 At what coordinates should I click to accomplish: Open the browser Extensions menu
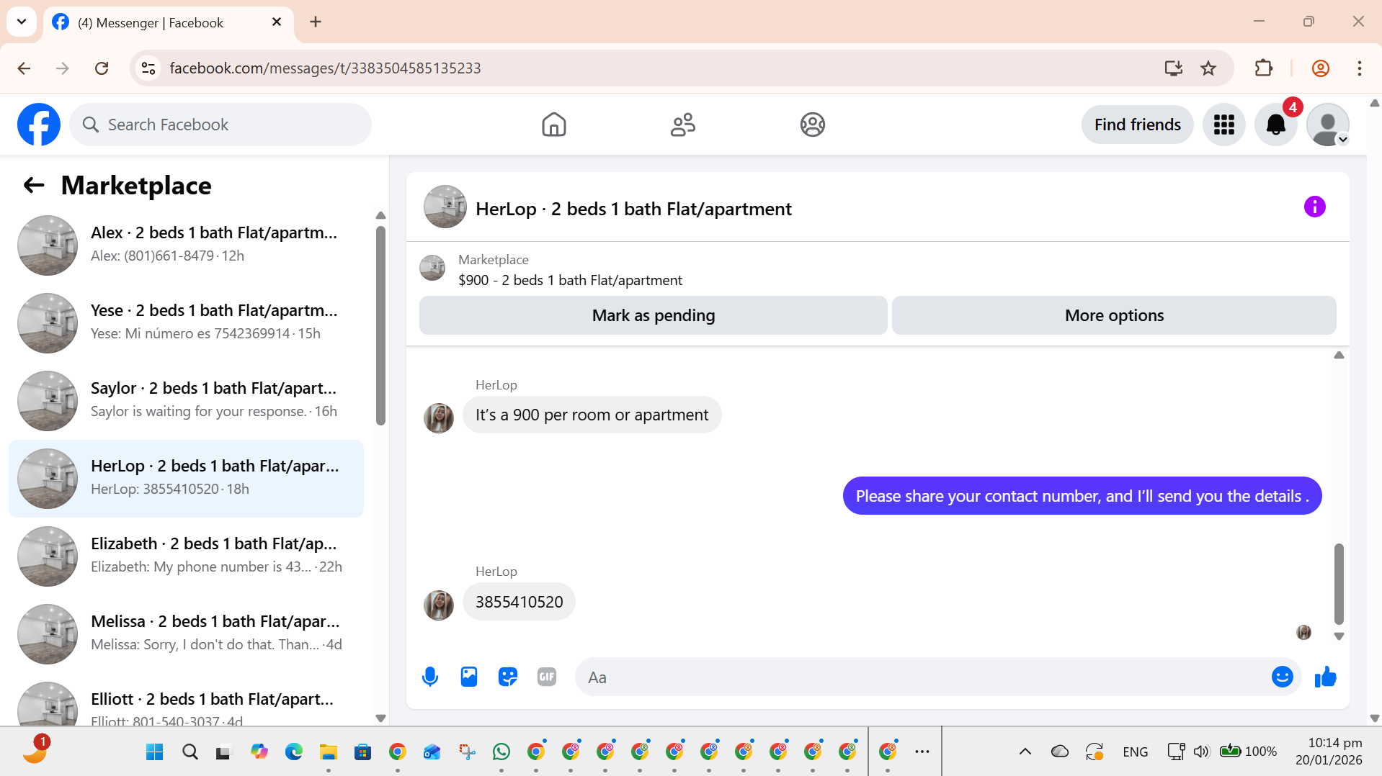coord(1263,68)
